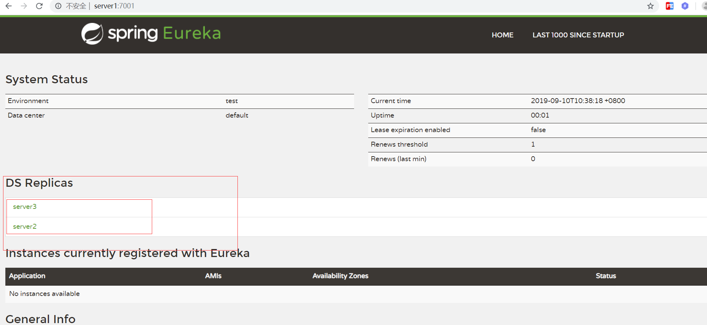Click the Uptime label
The image size is (707, 325).
382,115
